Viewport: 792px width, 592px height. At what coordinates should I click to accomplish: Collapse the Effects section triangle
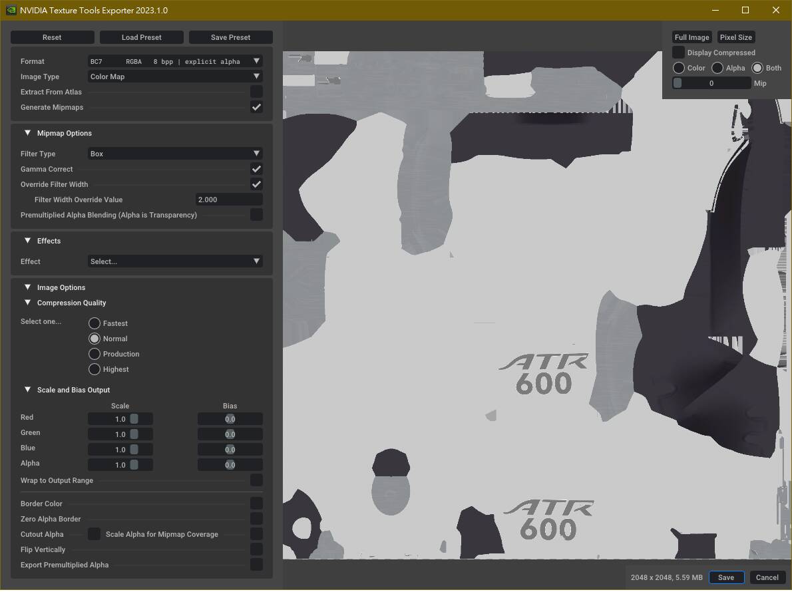point(28,241)
